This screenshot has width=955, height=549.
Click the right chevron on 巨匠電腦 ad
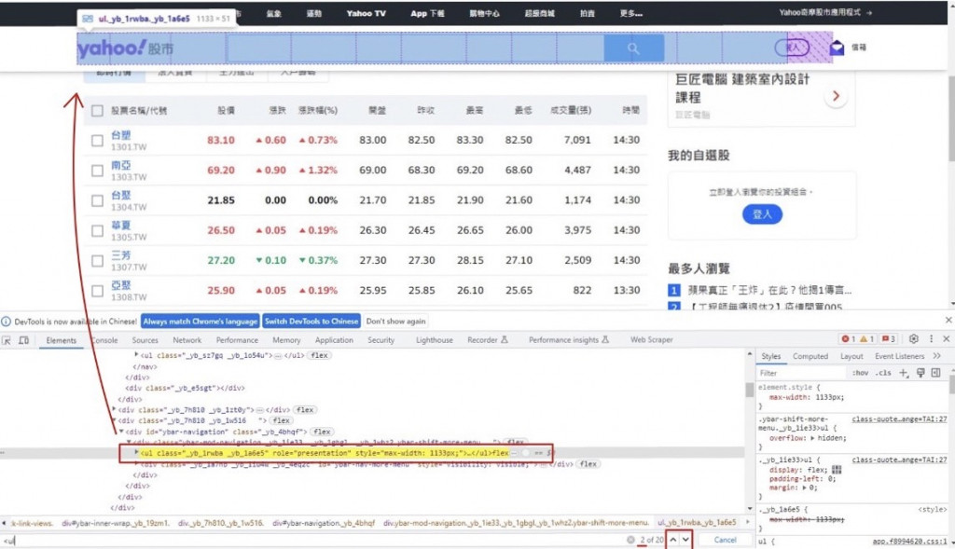836,96
